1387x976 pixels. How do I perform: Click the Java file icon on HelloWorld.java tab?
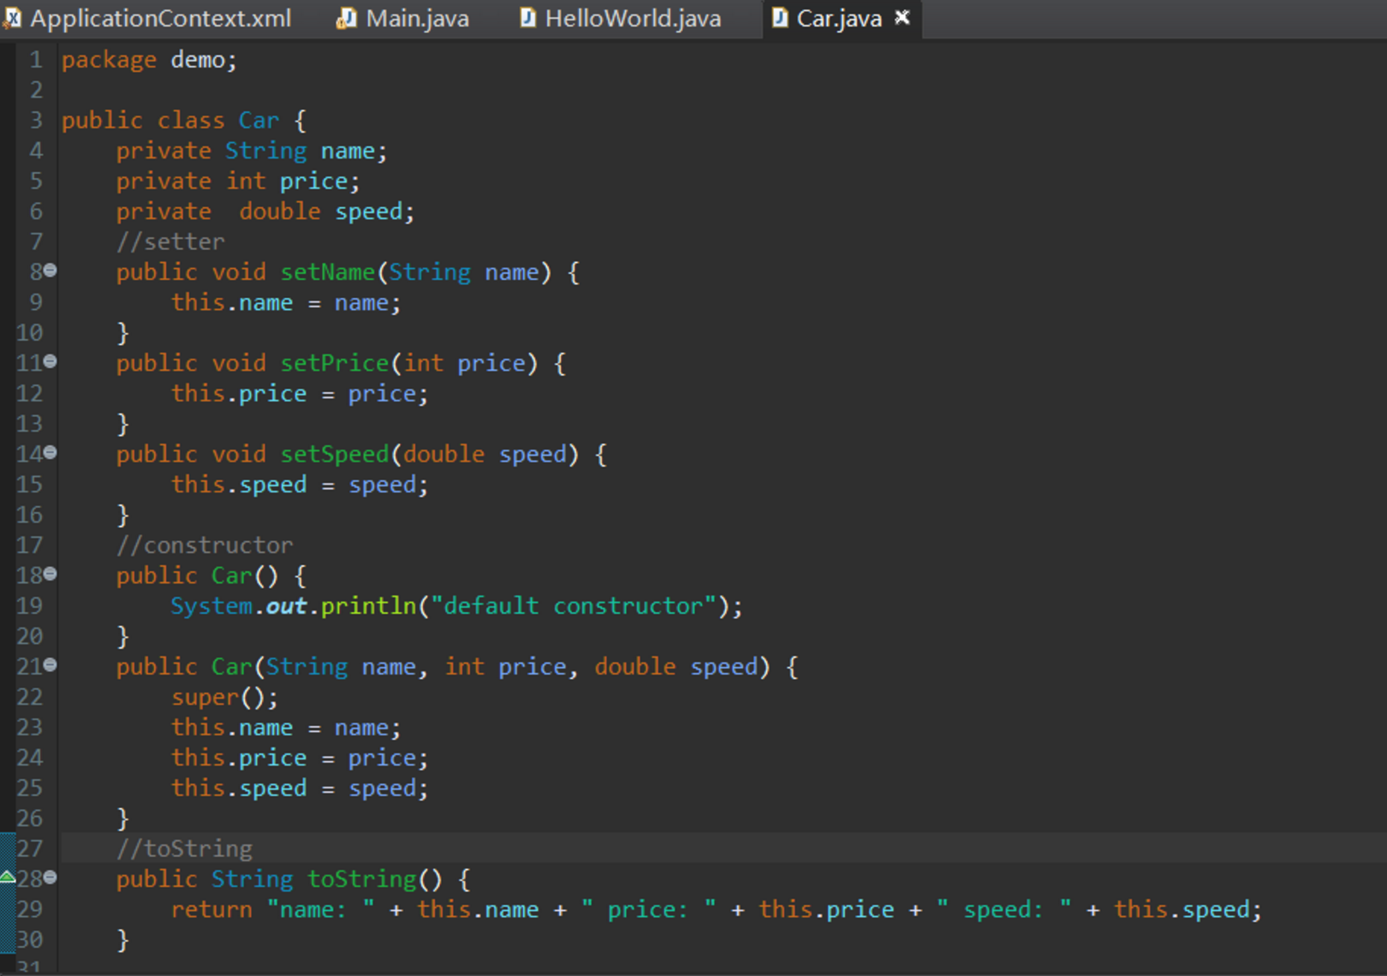click(527, 18)
